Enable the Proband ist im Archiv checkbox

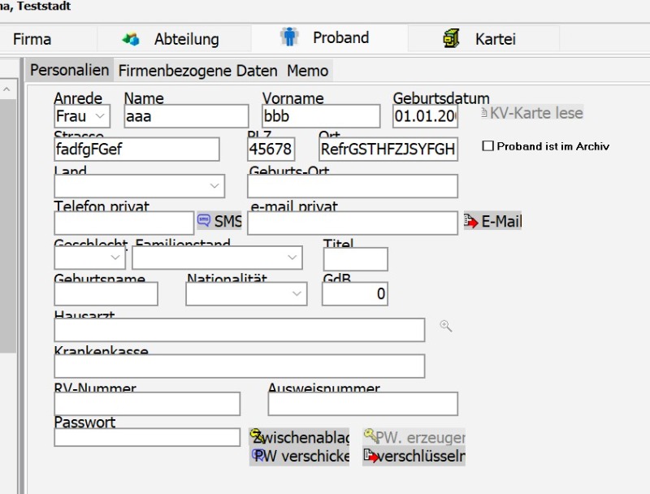point(488,146)
